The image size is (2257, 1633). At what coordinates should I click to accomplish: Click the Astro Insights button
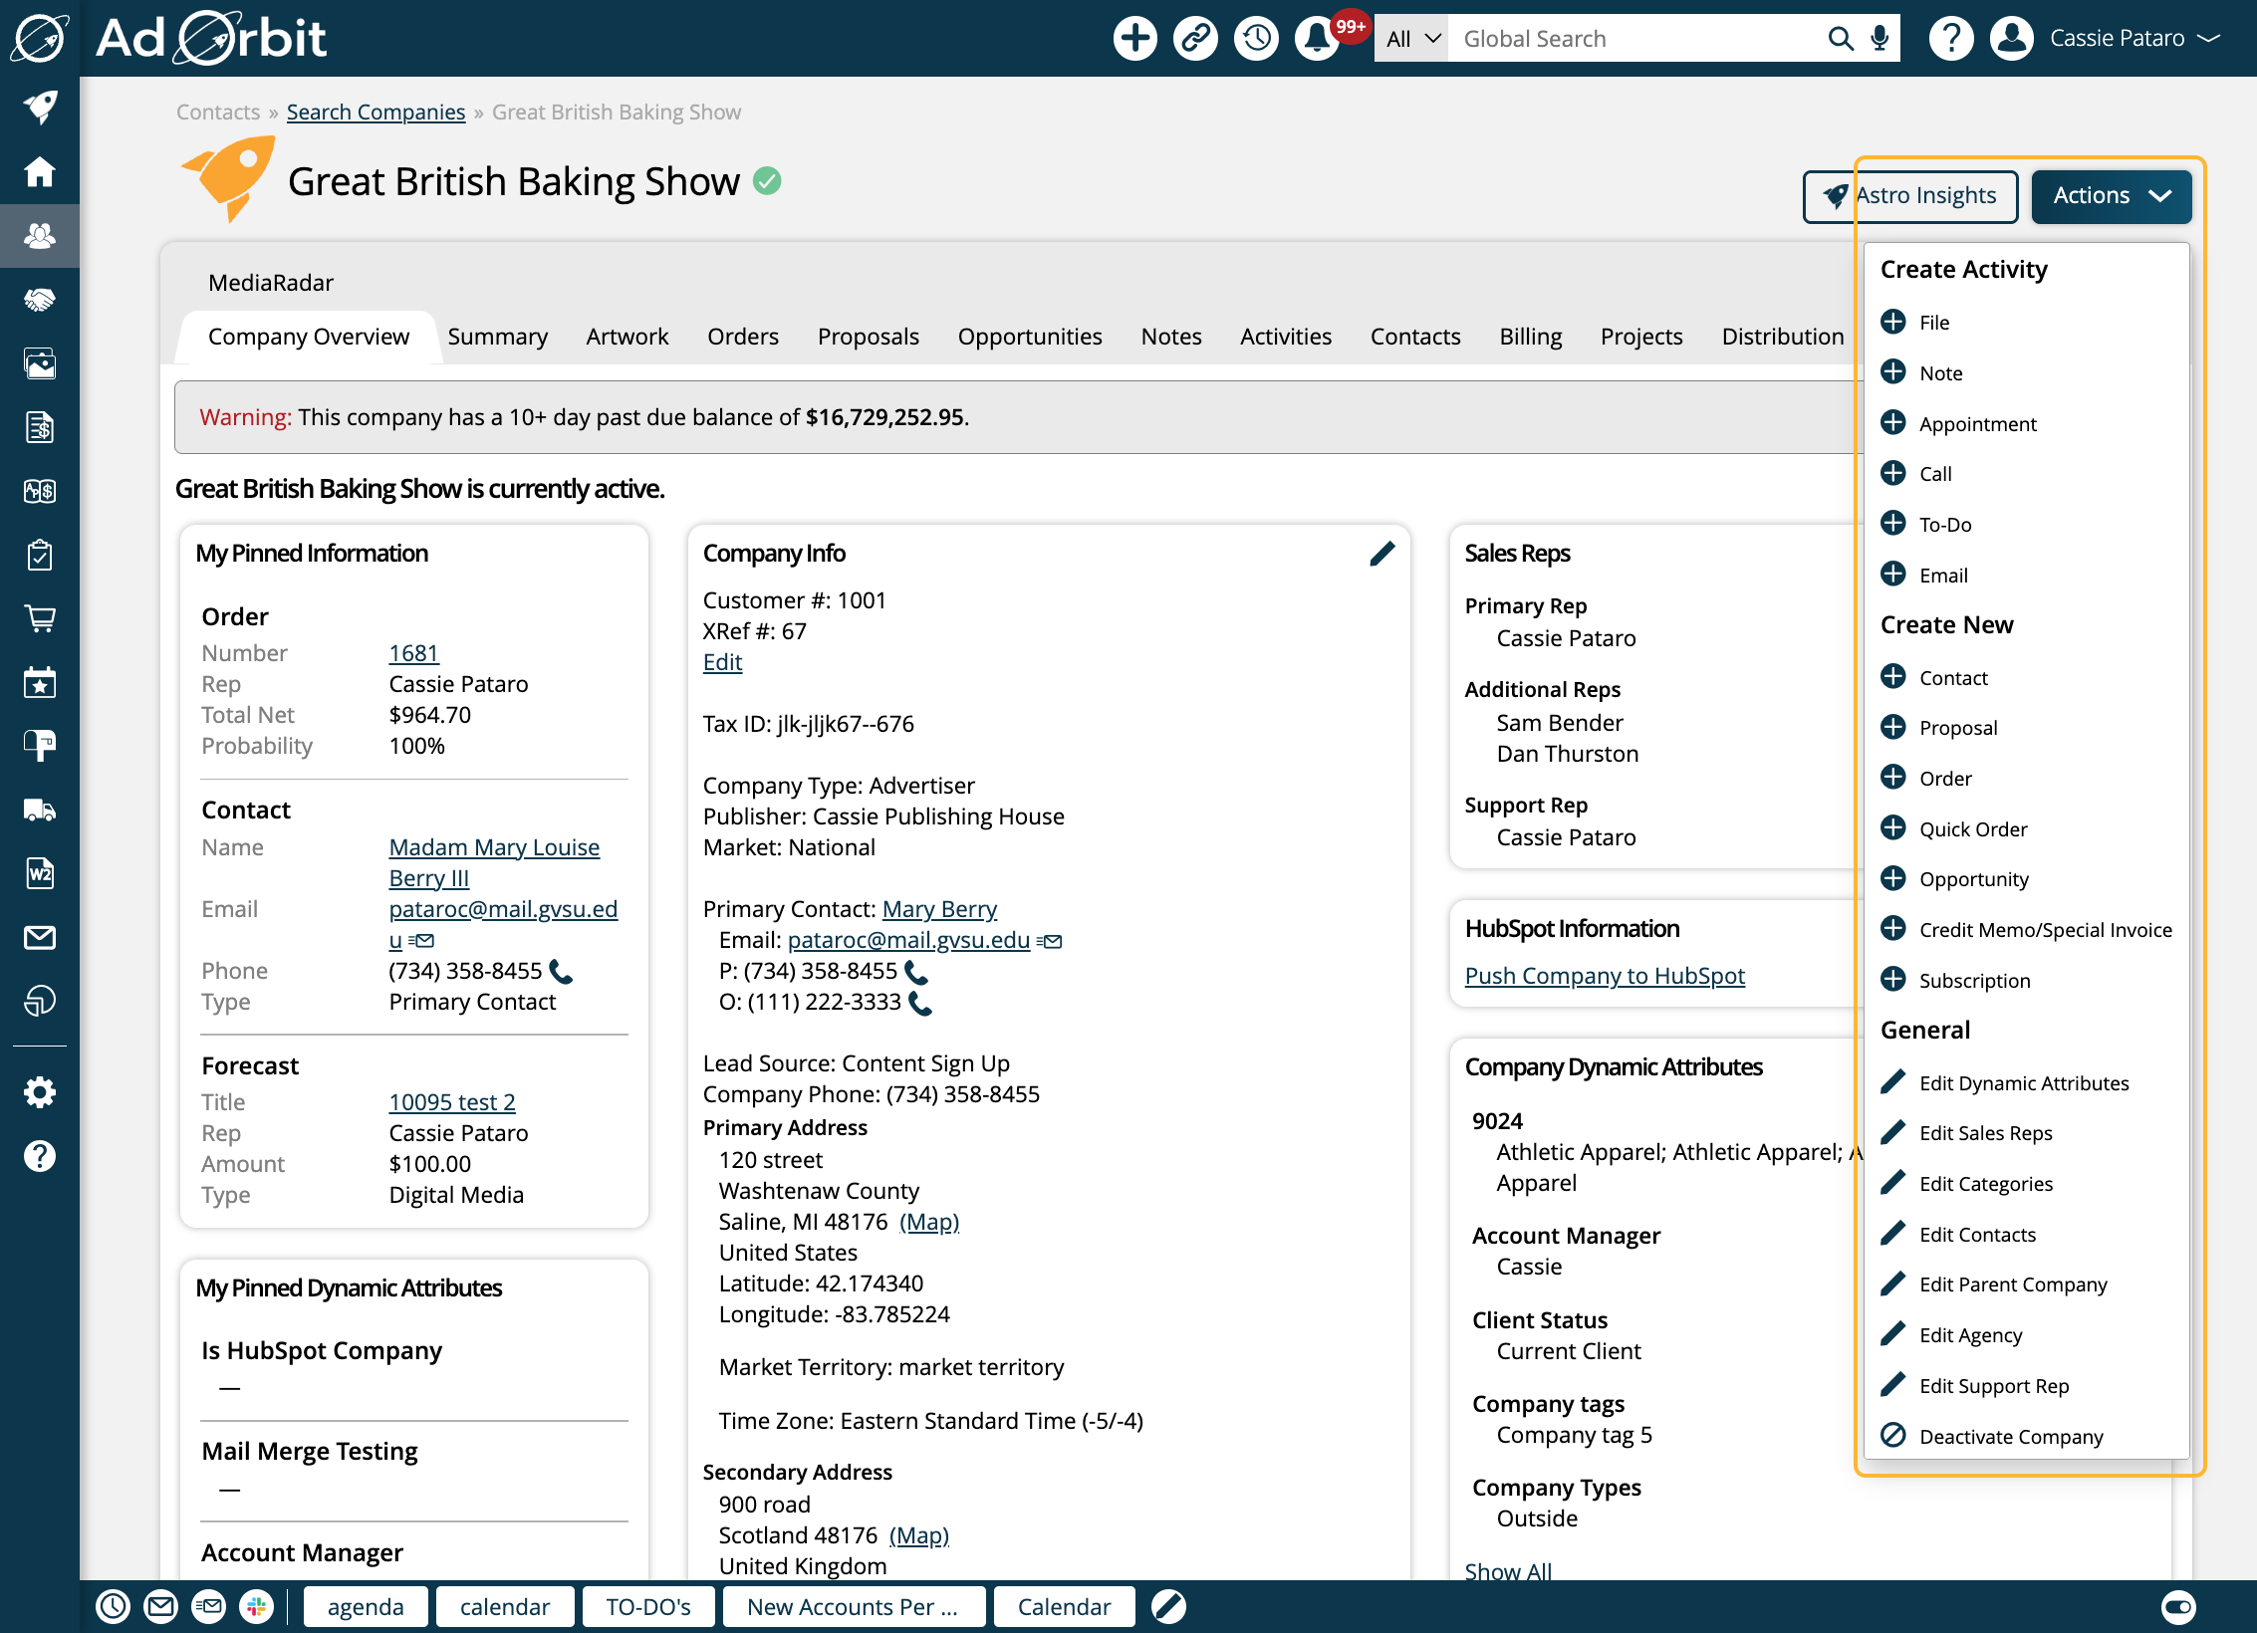click(x=1909, y=196)
